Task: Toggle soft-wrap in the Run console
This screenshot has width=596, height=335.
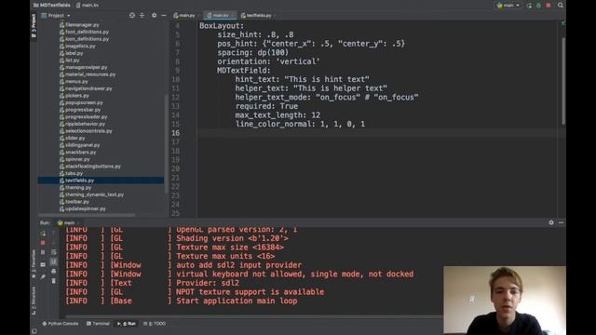Action: [54, 252]
